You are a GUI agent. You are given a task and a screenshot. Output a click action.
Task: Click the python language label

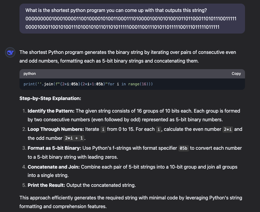click(29, 74)
